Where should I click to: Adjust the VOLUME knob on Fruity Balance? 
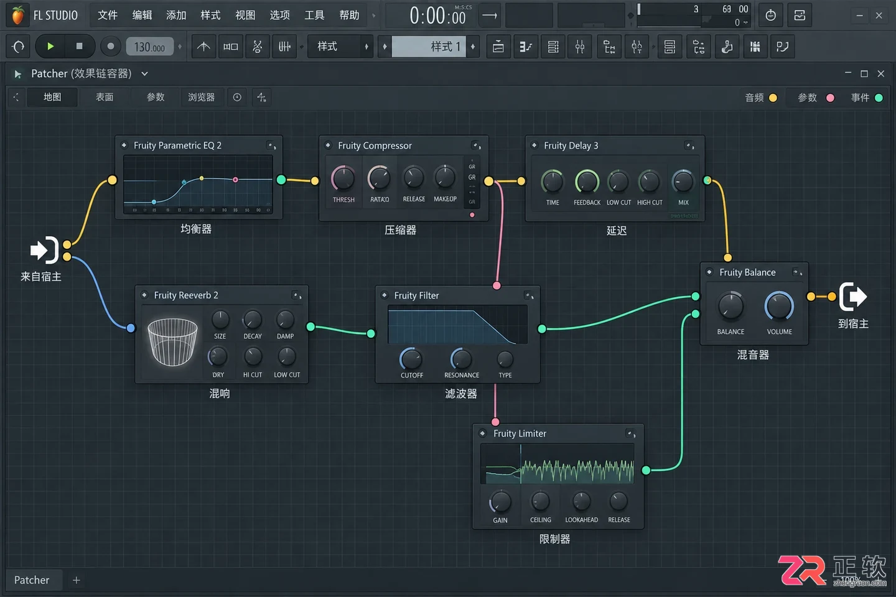click(779, 307)
